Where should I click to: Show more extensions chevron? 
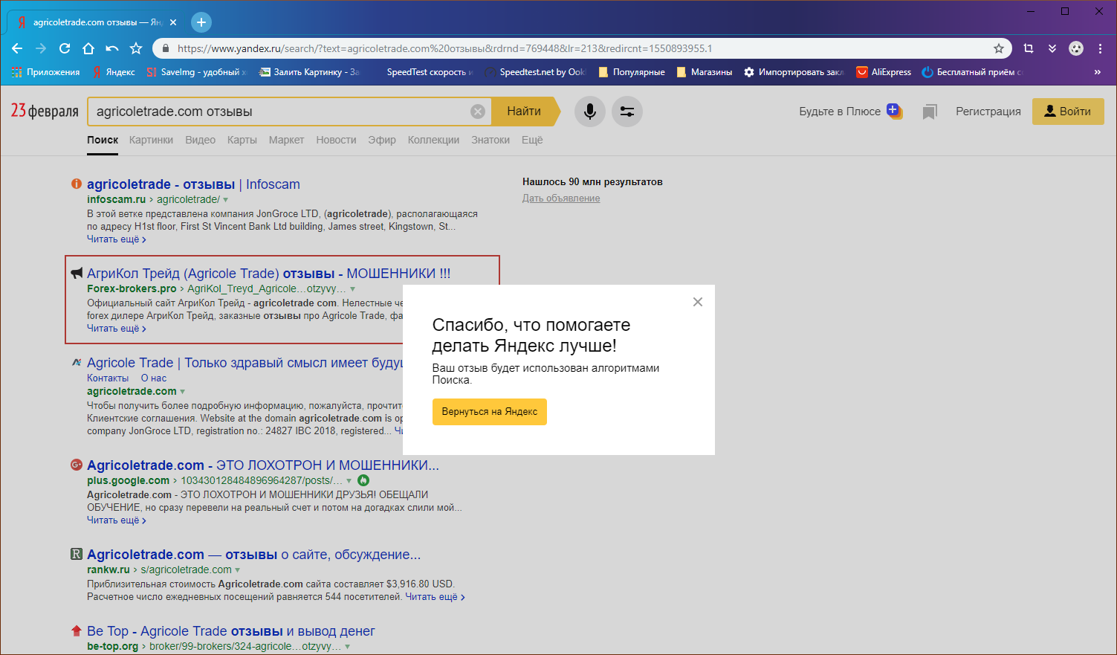[1052, 48]
